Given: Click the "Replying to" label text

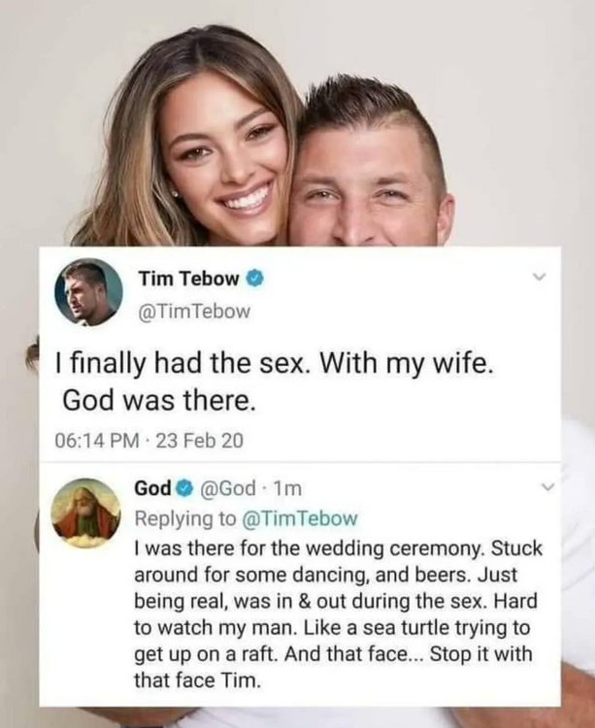Looking at the screenshot, I should tap(185, 518).
